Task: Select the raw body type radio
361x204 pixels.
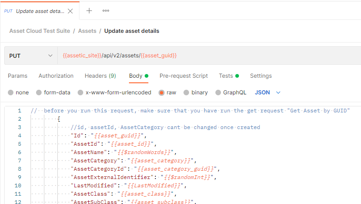Action: pyautogui.click(x=161, y=93)
